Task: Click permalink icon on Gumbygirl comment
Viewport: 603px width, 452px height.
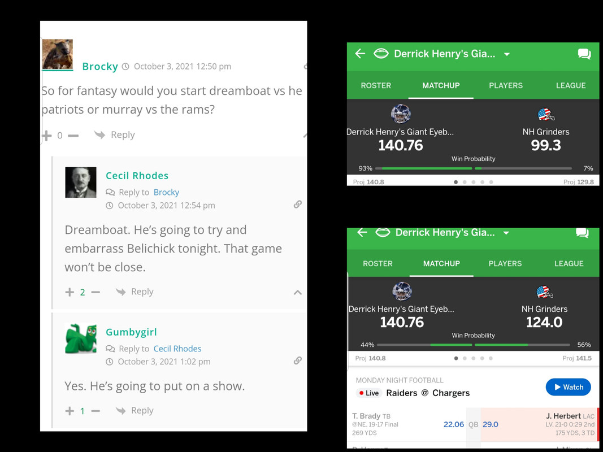Action: point(298,360)
